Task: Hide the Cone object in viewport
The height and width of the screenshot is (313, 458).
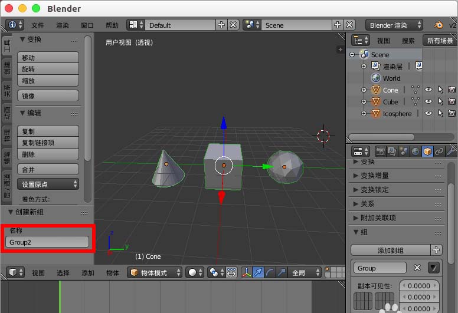Action: point(428,90)
